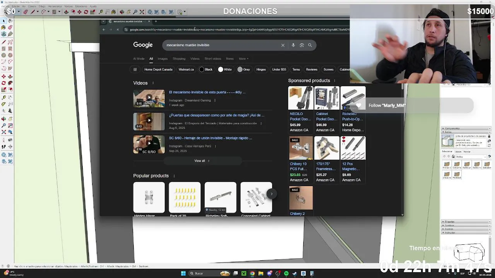Filter results by Black color chip

coord(206,69)
